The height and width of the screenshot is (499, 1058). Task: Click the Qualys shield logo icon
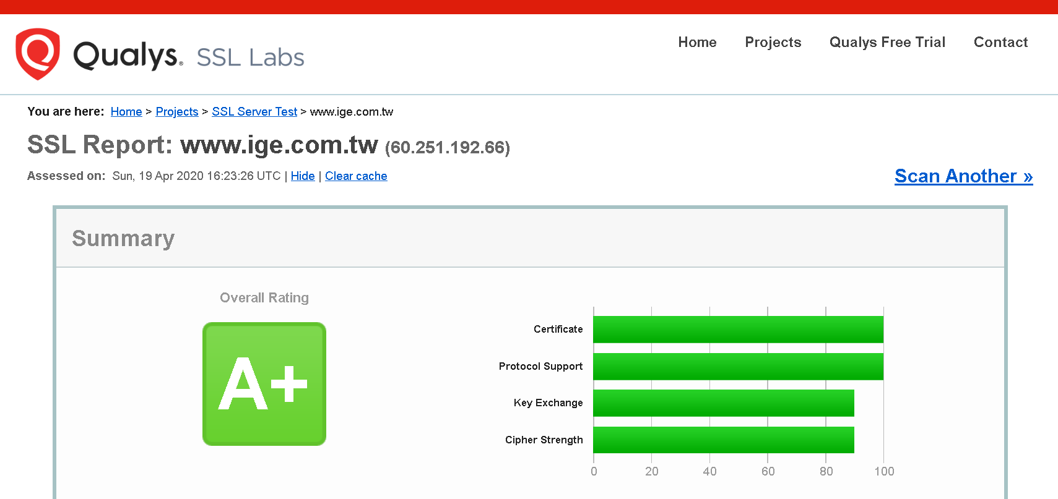point(38,54)
